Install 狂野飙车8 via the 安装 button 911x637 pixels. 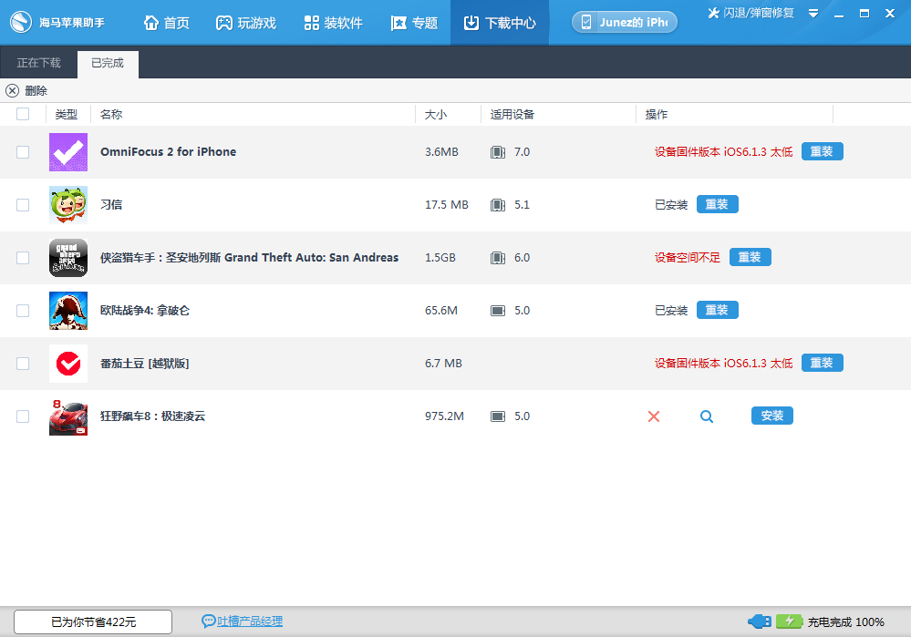pyautogui.click(x=771, y=416)
